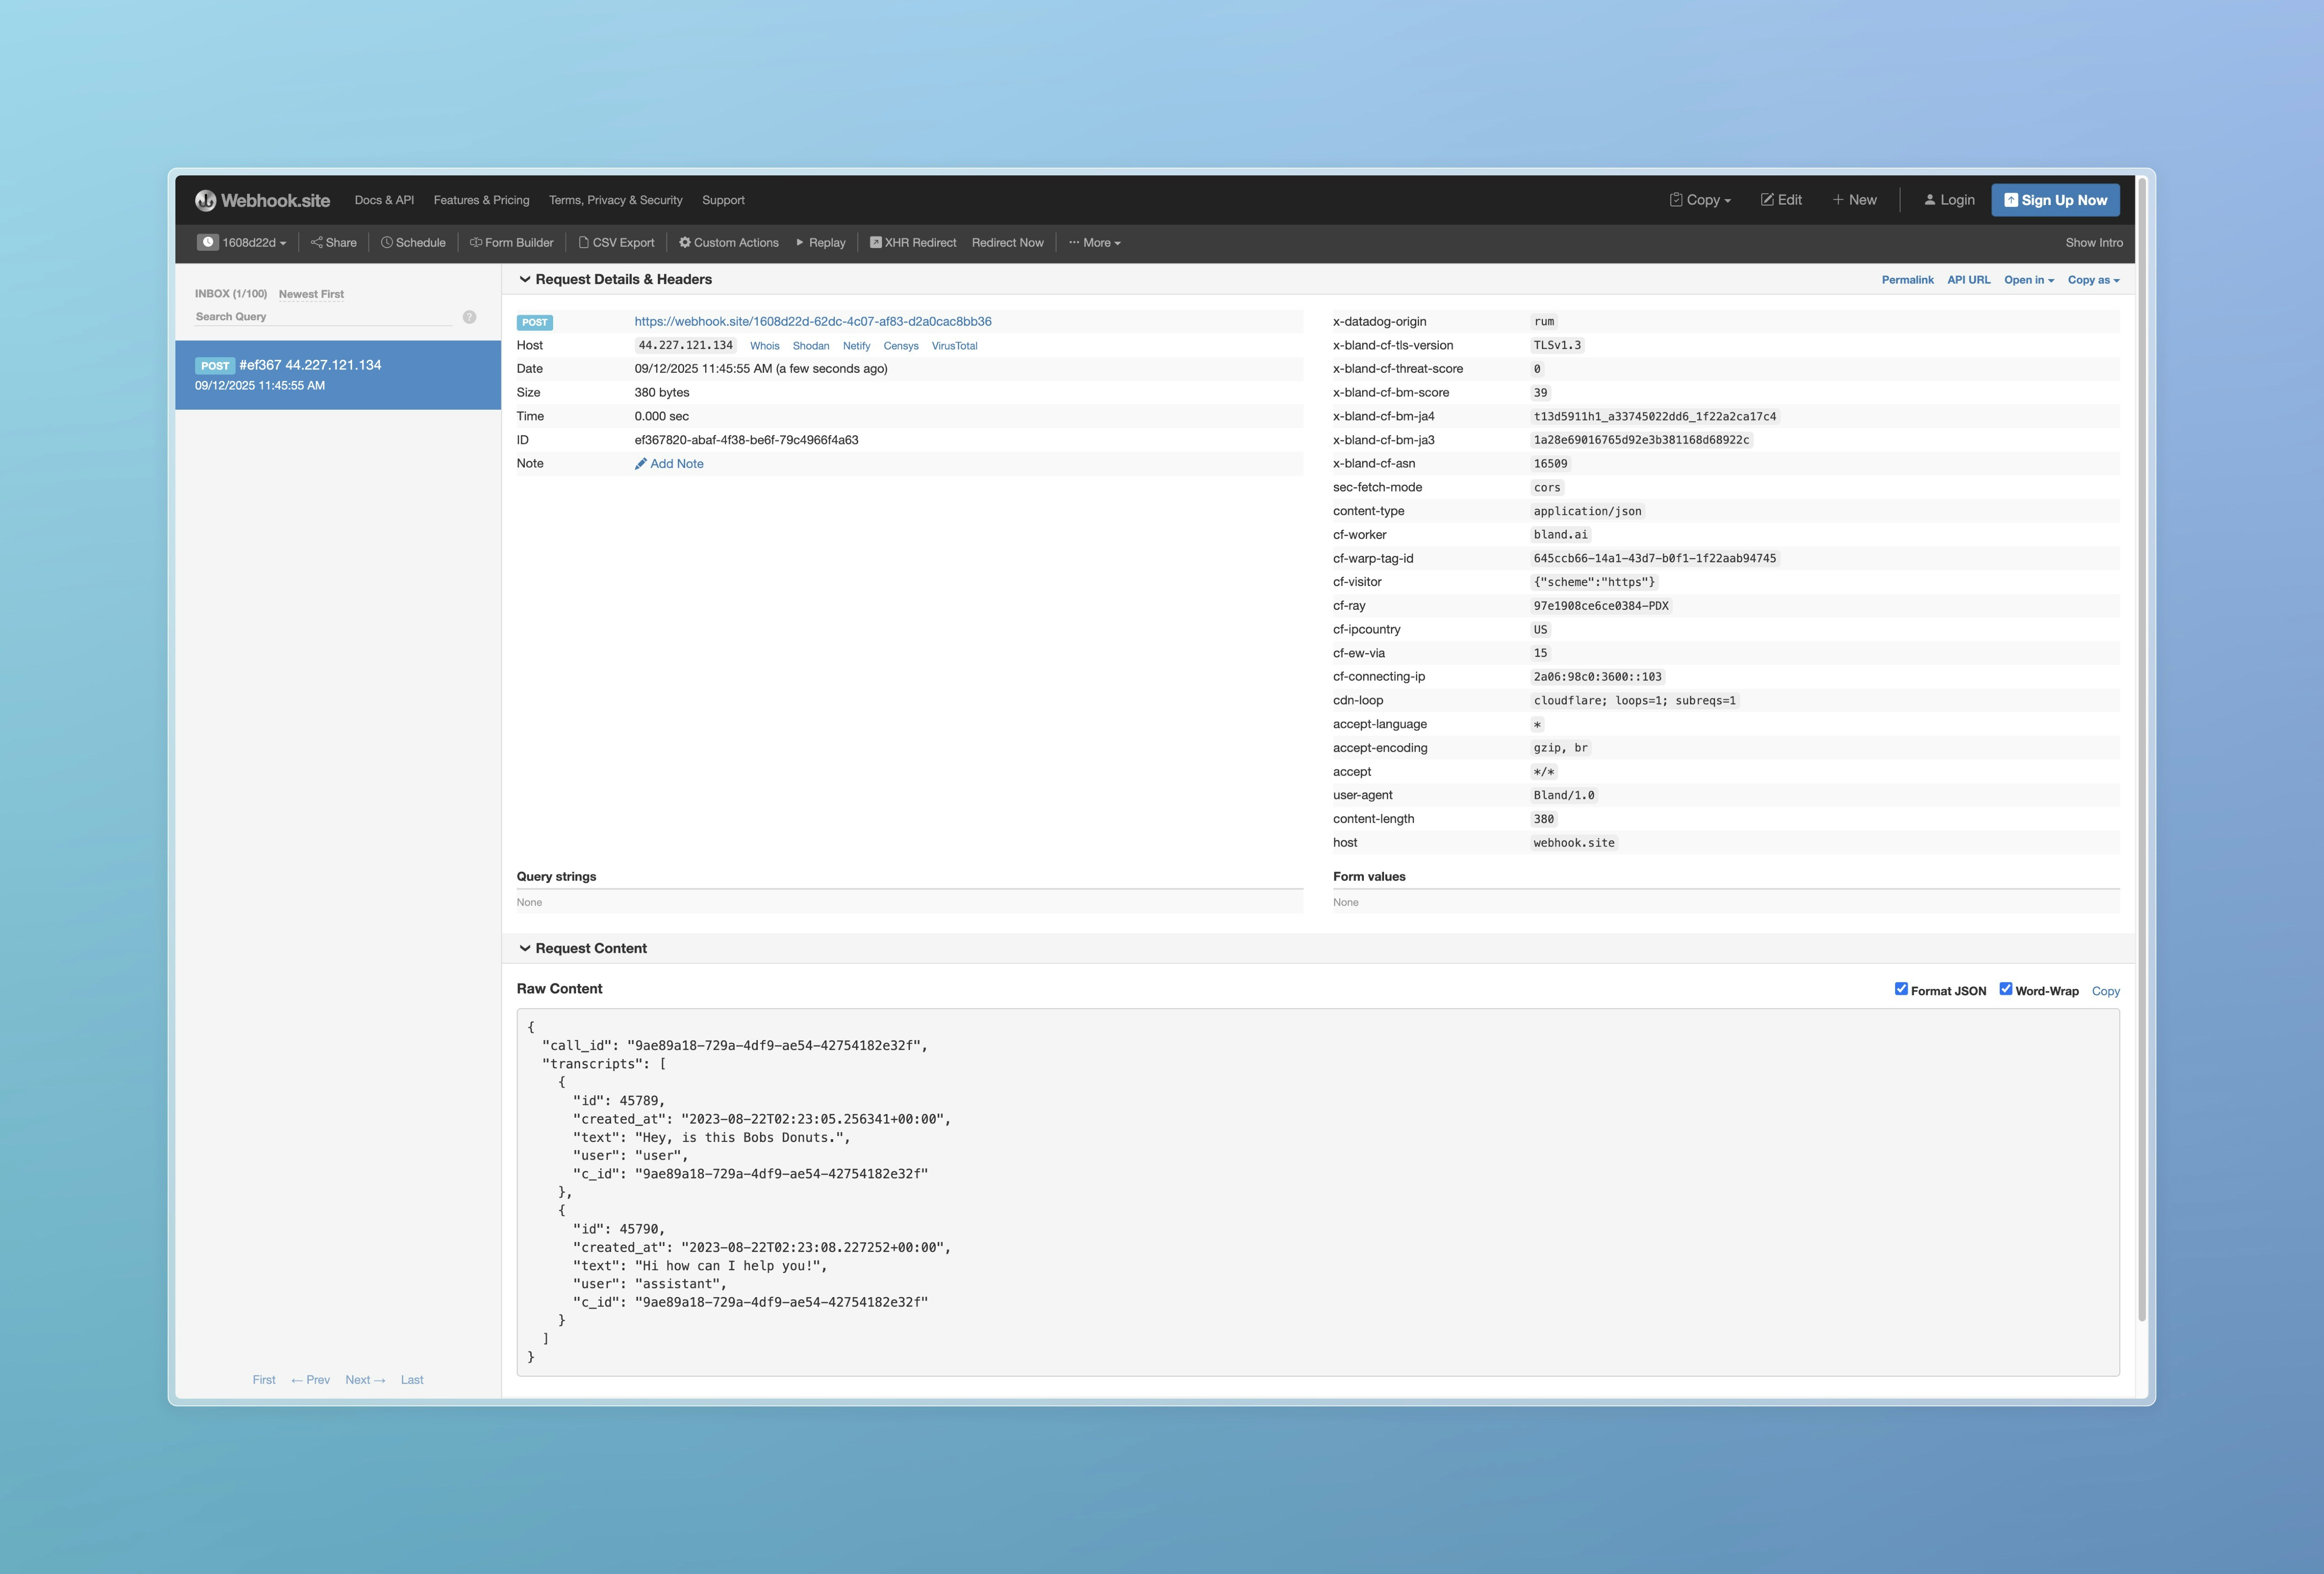Open the Docs & API menu item
2324x1574 pixels.
(384, 200)
